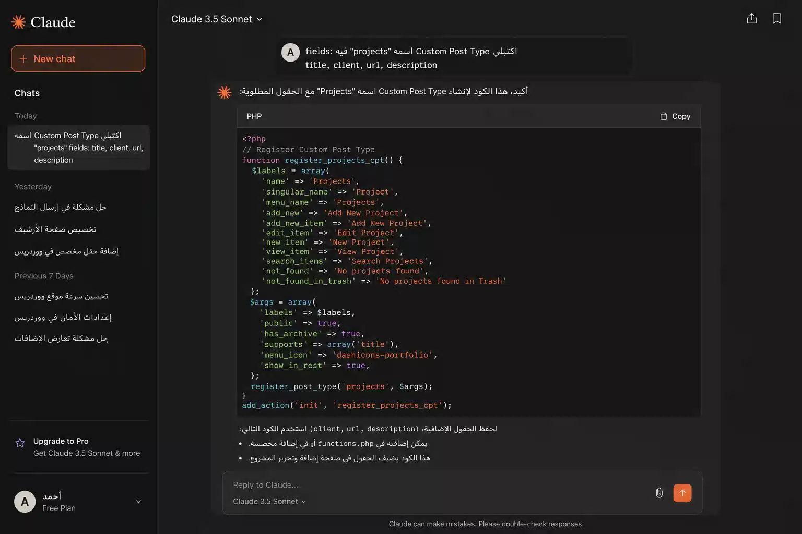Click the Previous 7 Days section label
The height and width of the screenshot is (534, 802).
[44, 276]
